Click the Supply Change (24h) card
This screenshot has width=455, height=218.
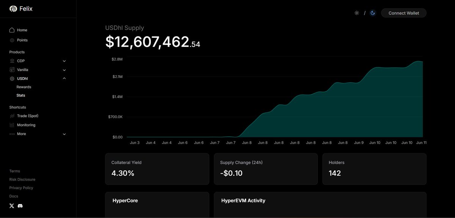[x=266, y=169]
